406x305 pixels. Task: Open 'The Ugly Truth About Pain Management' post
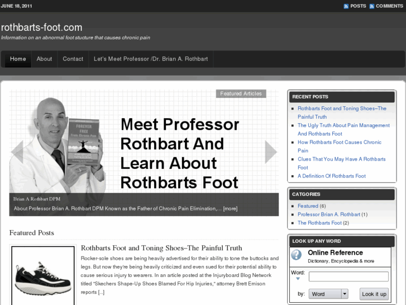click(x=343, y=129)
